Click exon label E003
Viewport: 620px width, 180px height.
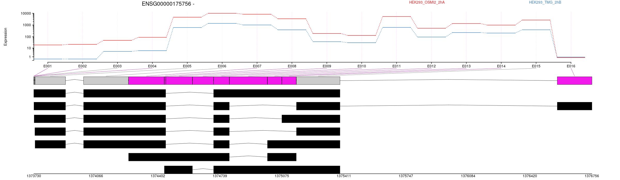tap(117, 66)
